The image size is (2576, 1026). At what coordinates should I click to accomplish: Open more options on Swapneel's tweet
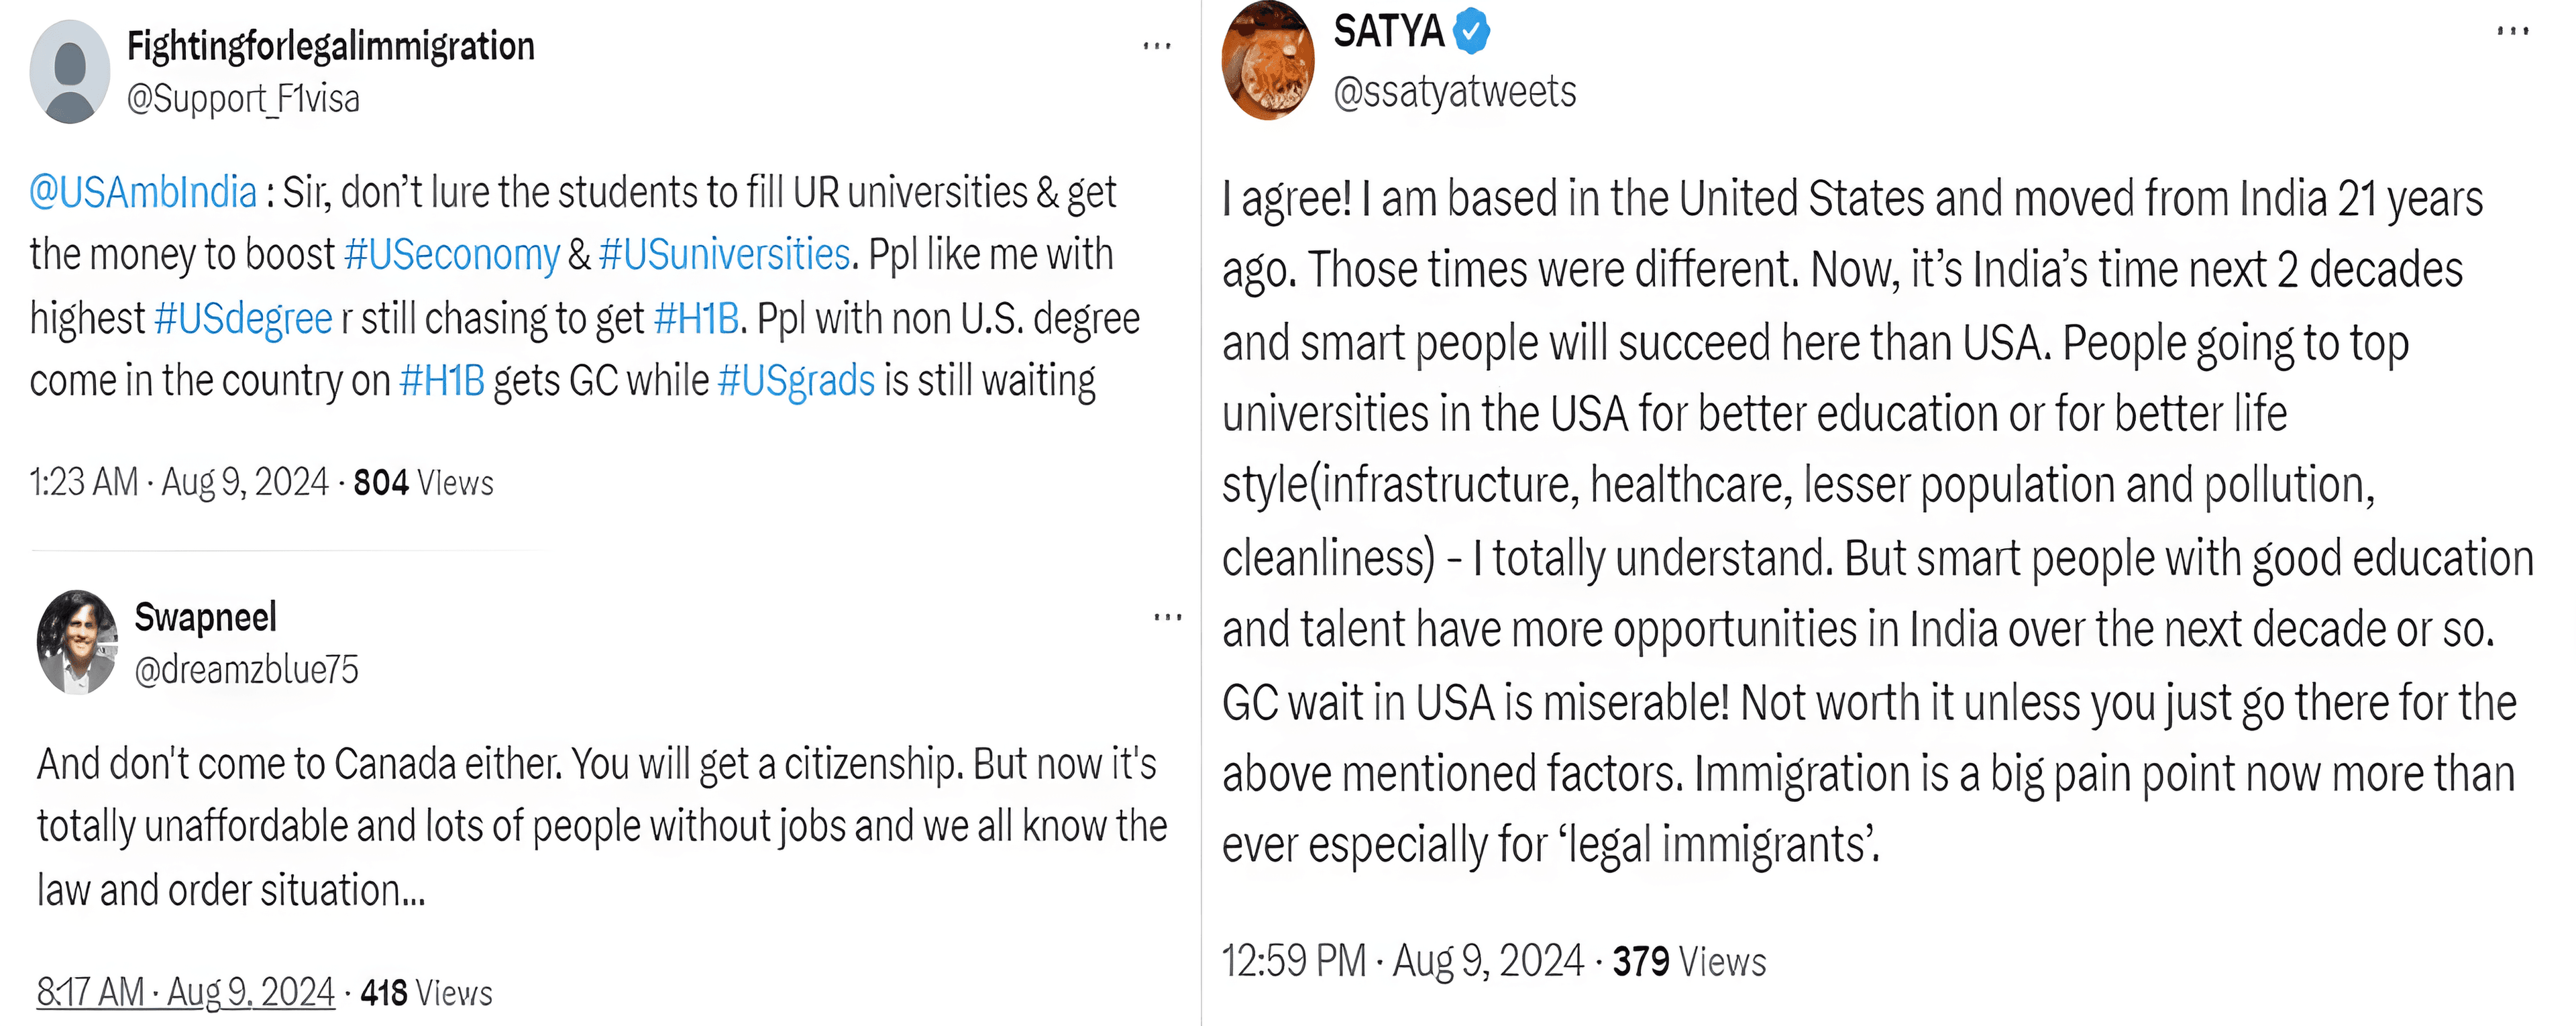(x=1167, y=618)
